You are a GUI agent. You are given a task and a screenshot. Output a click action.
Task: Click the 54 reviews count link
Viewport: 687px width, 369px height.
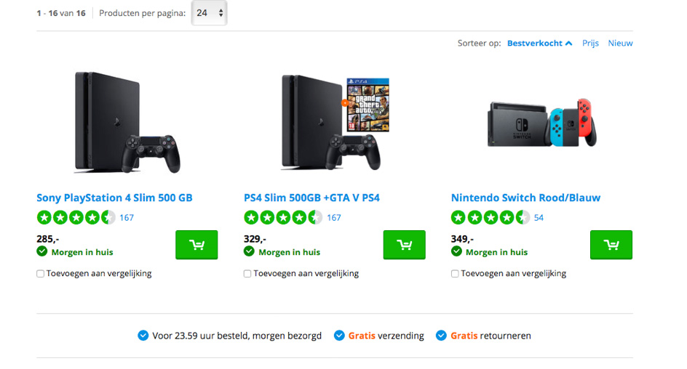point(539,217)
